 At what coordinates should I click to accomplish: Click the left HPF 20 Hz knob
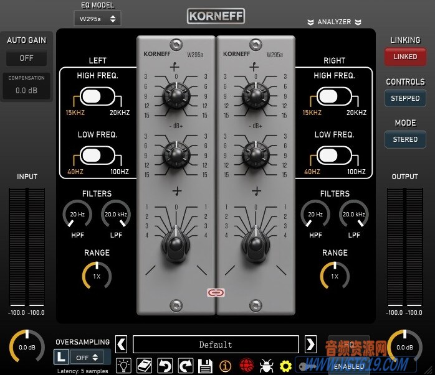(77, 214)
